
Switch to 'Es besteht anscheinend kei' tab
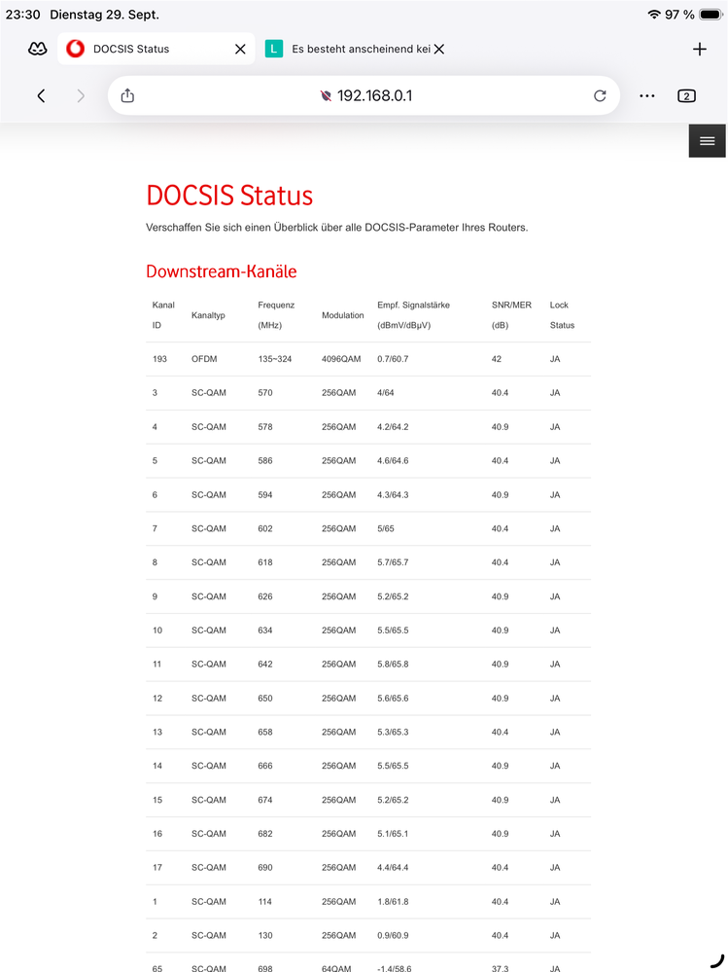355,49
